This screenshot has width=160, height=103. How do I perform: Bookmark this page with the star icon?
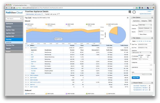[134, 8]
